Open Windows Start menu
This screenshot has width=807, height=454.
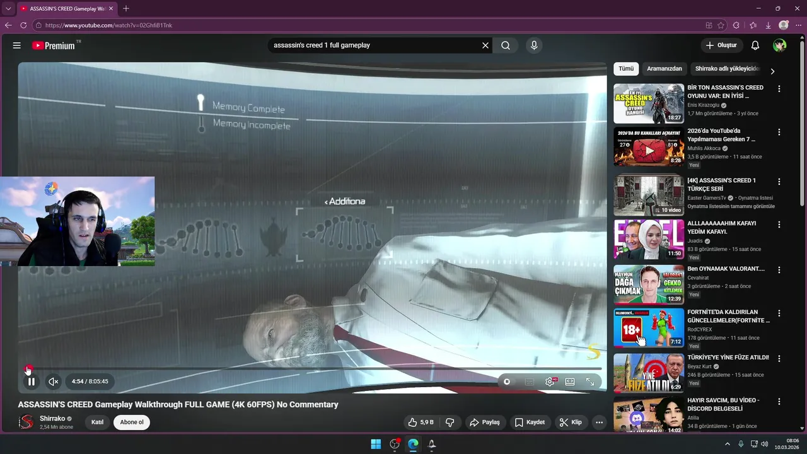click(376, 444)
